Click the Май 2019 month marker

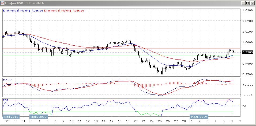10,117
